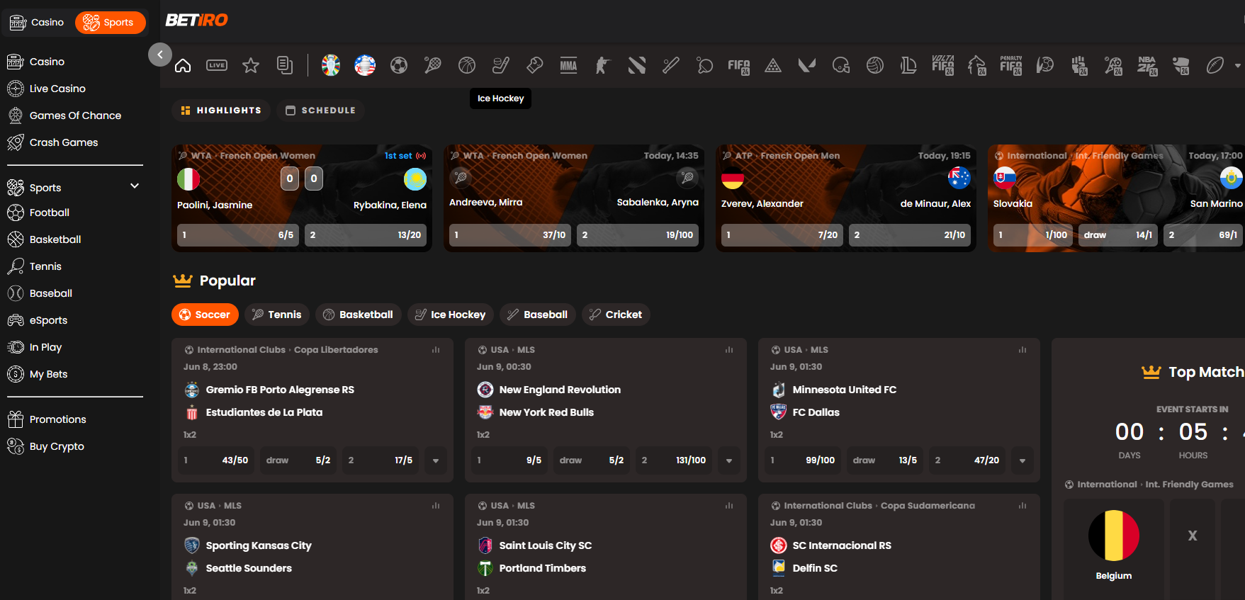Expand more sports dropdown arrow

point(1237,66)
